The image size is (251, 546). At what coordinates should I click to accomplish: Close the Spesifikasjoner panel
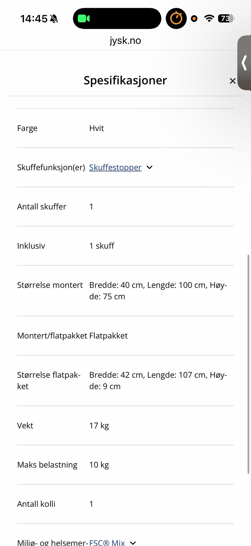(x=232, y=81)
